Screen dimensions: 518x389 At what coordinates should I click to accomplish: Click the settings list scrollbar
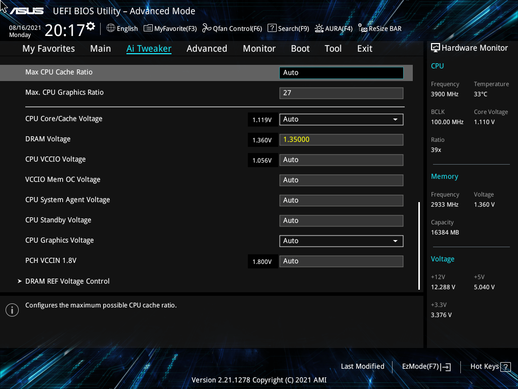pyautogui.click(x=419, y=246)
